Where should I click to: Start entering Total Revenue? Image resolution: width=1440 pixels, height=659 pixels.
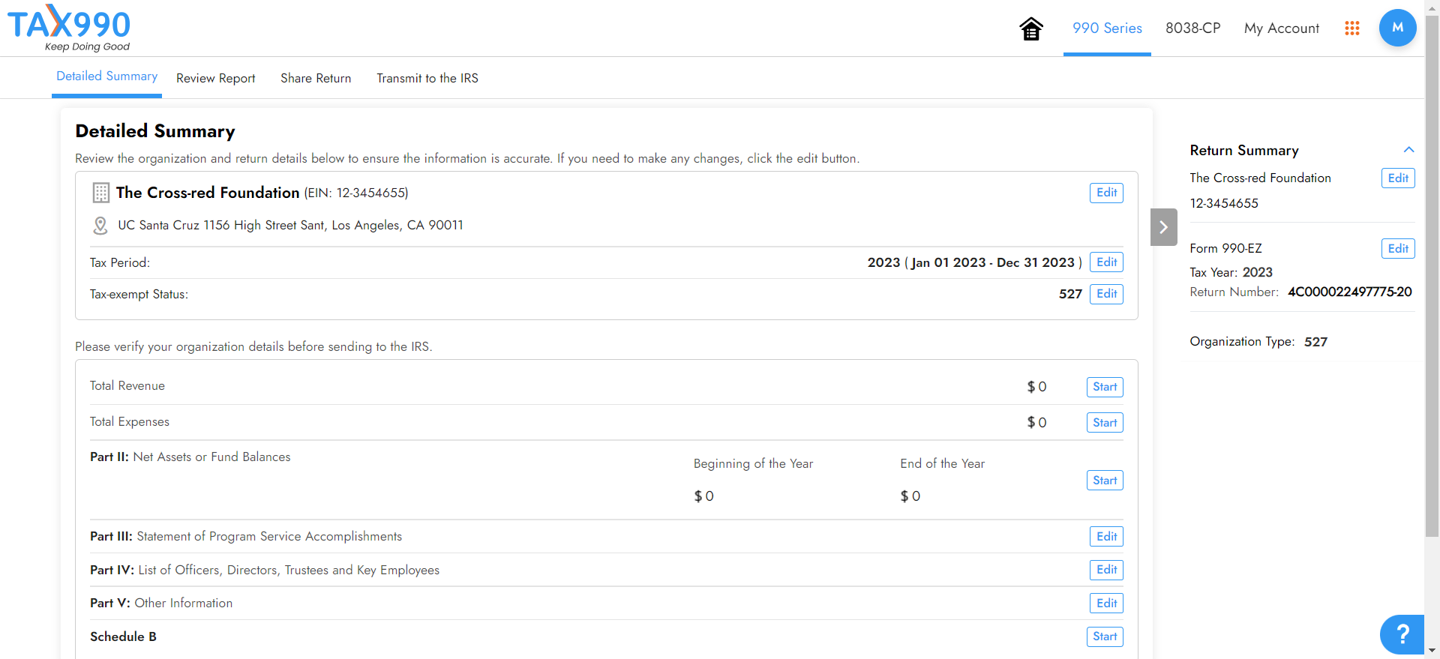[1105, 387]
